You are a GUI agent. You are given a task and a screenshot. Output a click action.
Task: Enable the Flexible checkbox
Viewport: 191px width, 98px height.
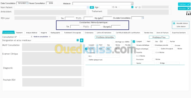click(x=123, y=45)
